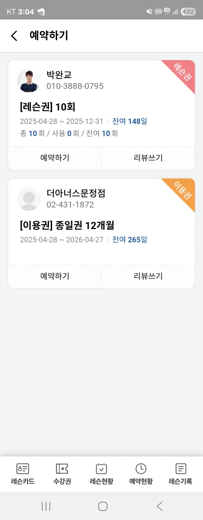Tap Android recent apps button

point(46,506)
